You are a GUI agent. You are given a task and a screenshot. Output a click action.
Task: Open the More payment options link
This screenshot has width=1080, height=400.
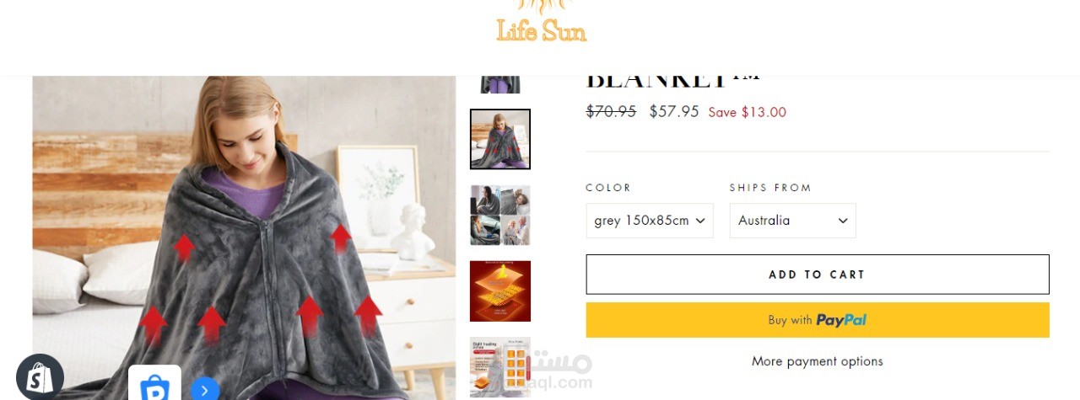818,361
